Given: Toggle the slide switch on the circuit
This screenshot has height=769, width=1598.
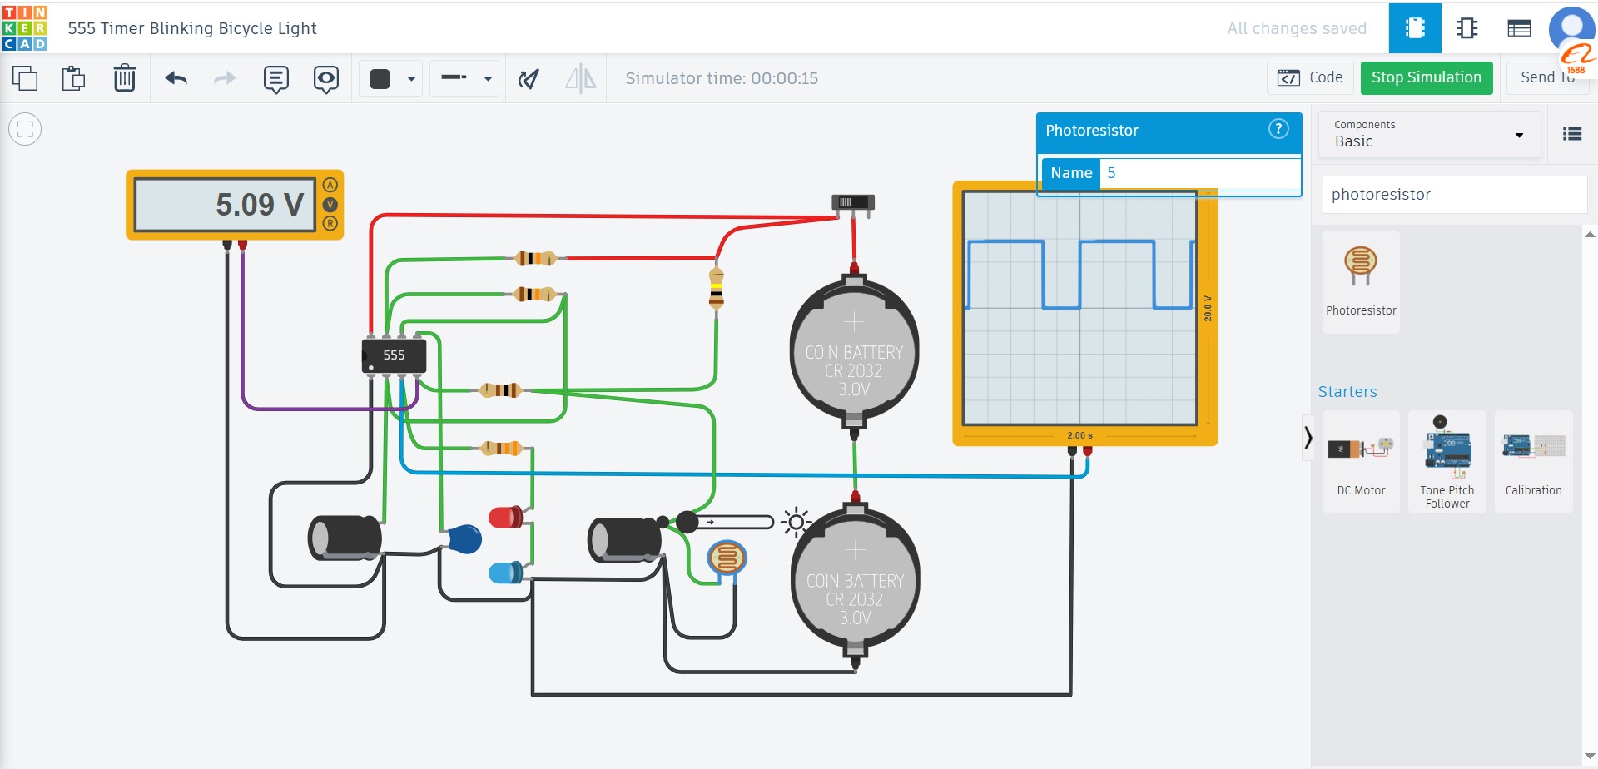Looking at the screenshot, I should [x=852, y=202].
